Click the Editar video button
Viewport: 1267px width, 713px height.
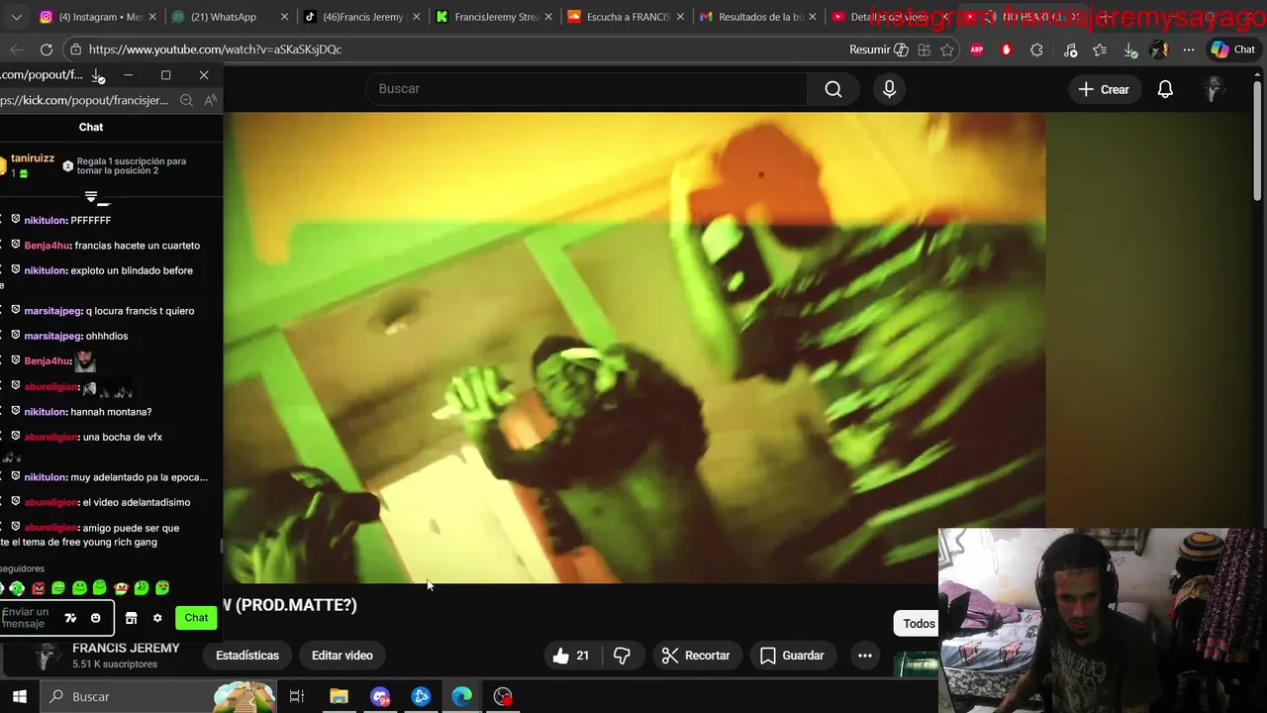click(342, 656)
